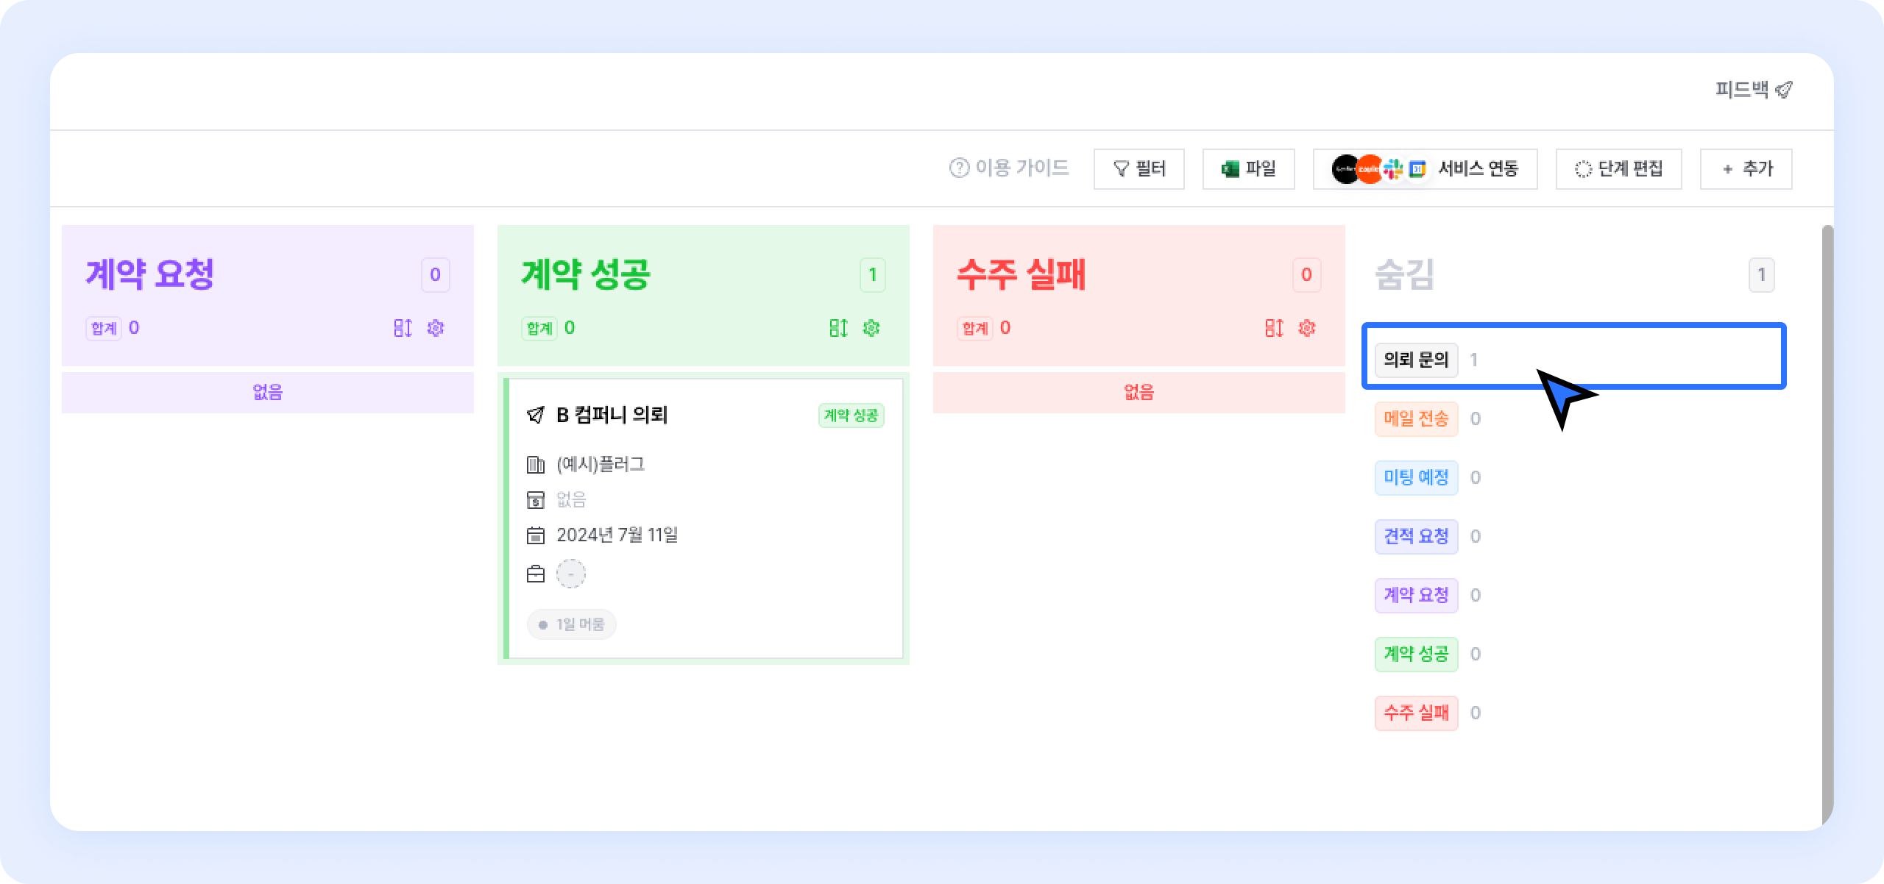Open the 이용 가이드 help link

pyautogui.click(x=1009, y=168)
